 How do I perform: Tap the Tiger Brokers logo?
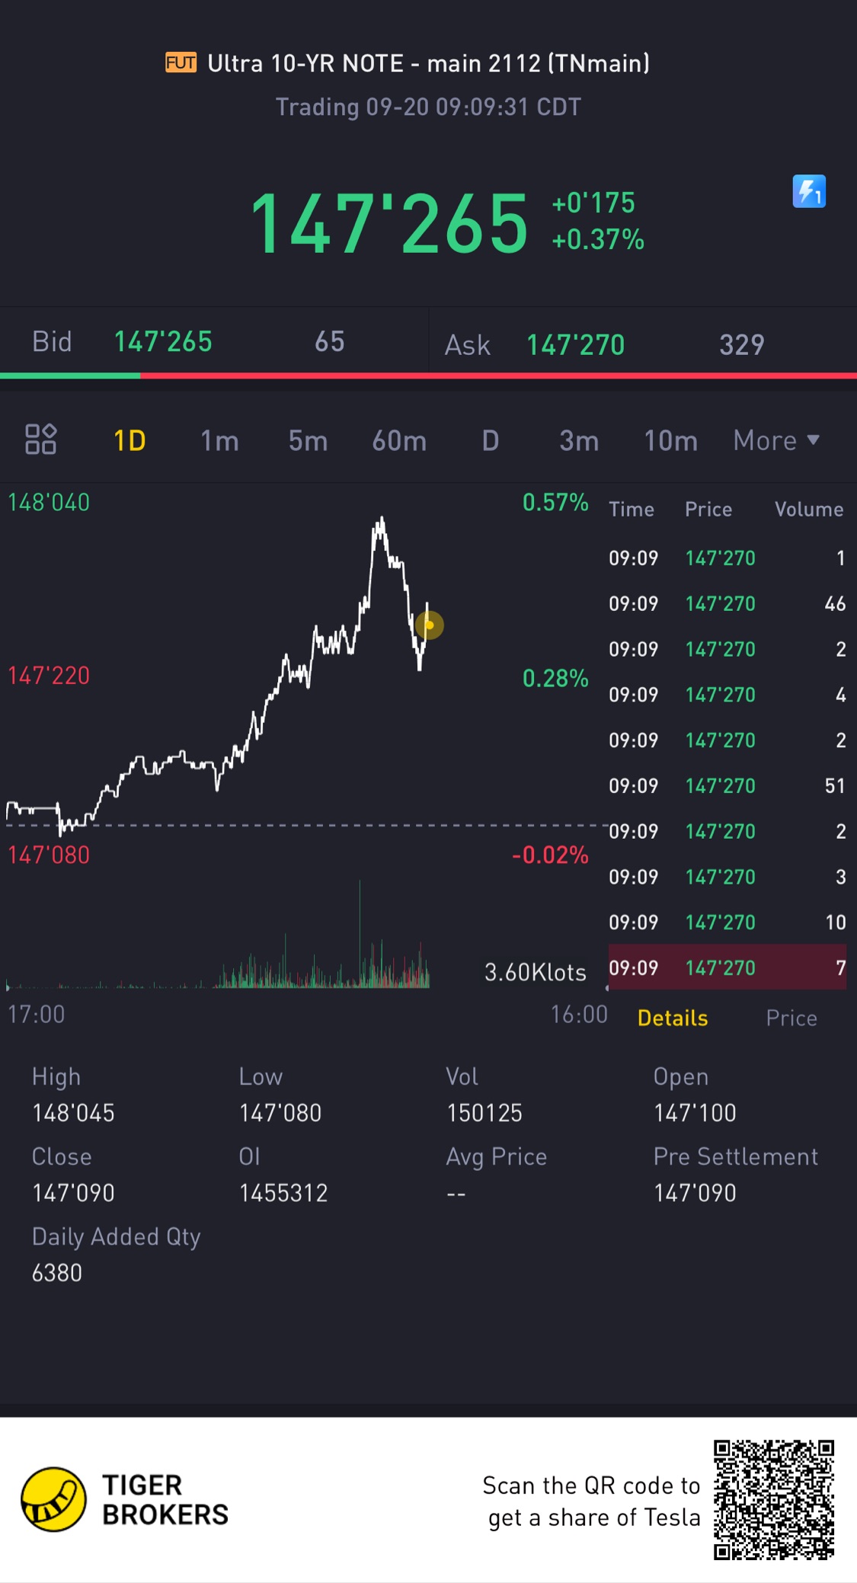[53, 1499]
